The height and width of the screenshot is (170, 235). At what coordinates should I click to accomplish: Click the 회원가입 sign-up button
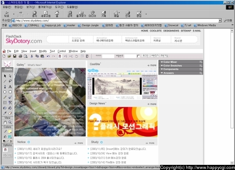[x=164, y=56]
